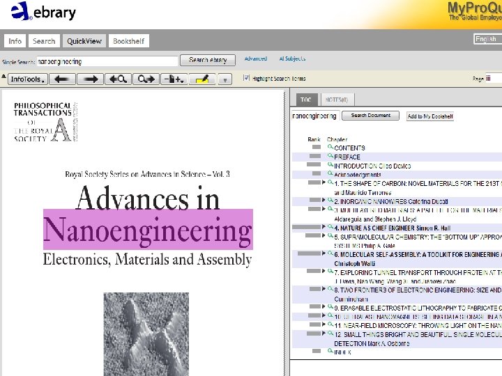Click the Philosophical Transactions logo

pyautogui.click(x=45, y=122)
